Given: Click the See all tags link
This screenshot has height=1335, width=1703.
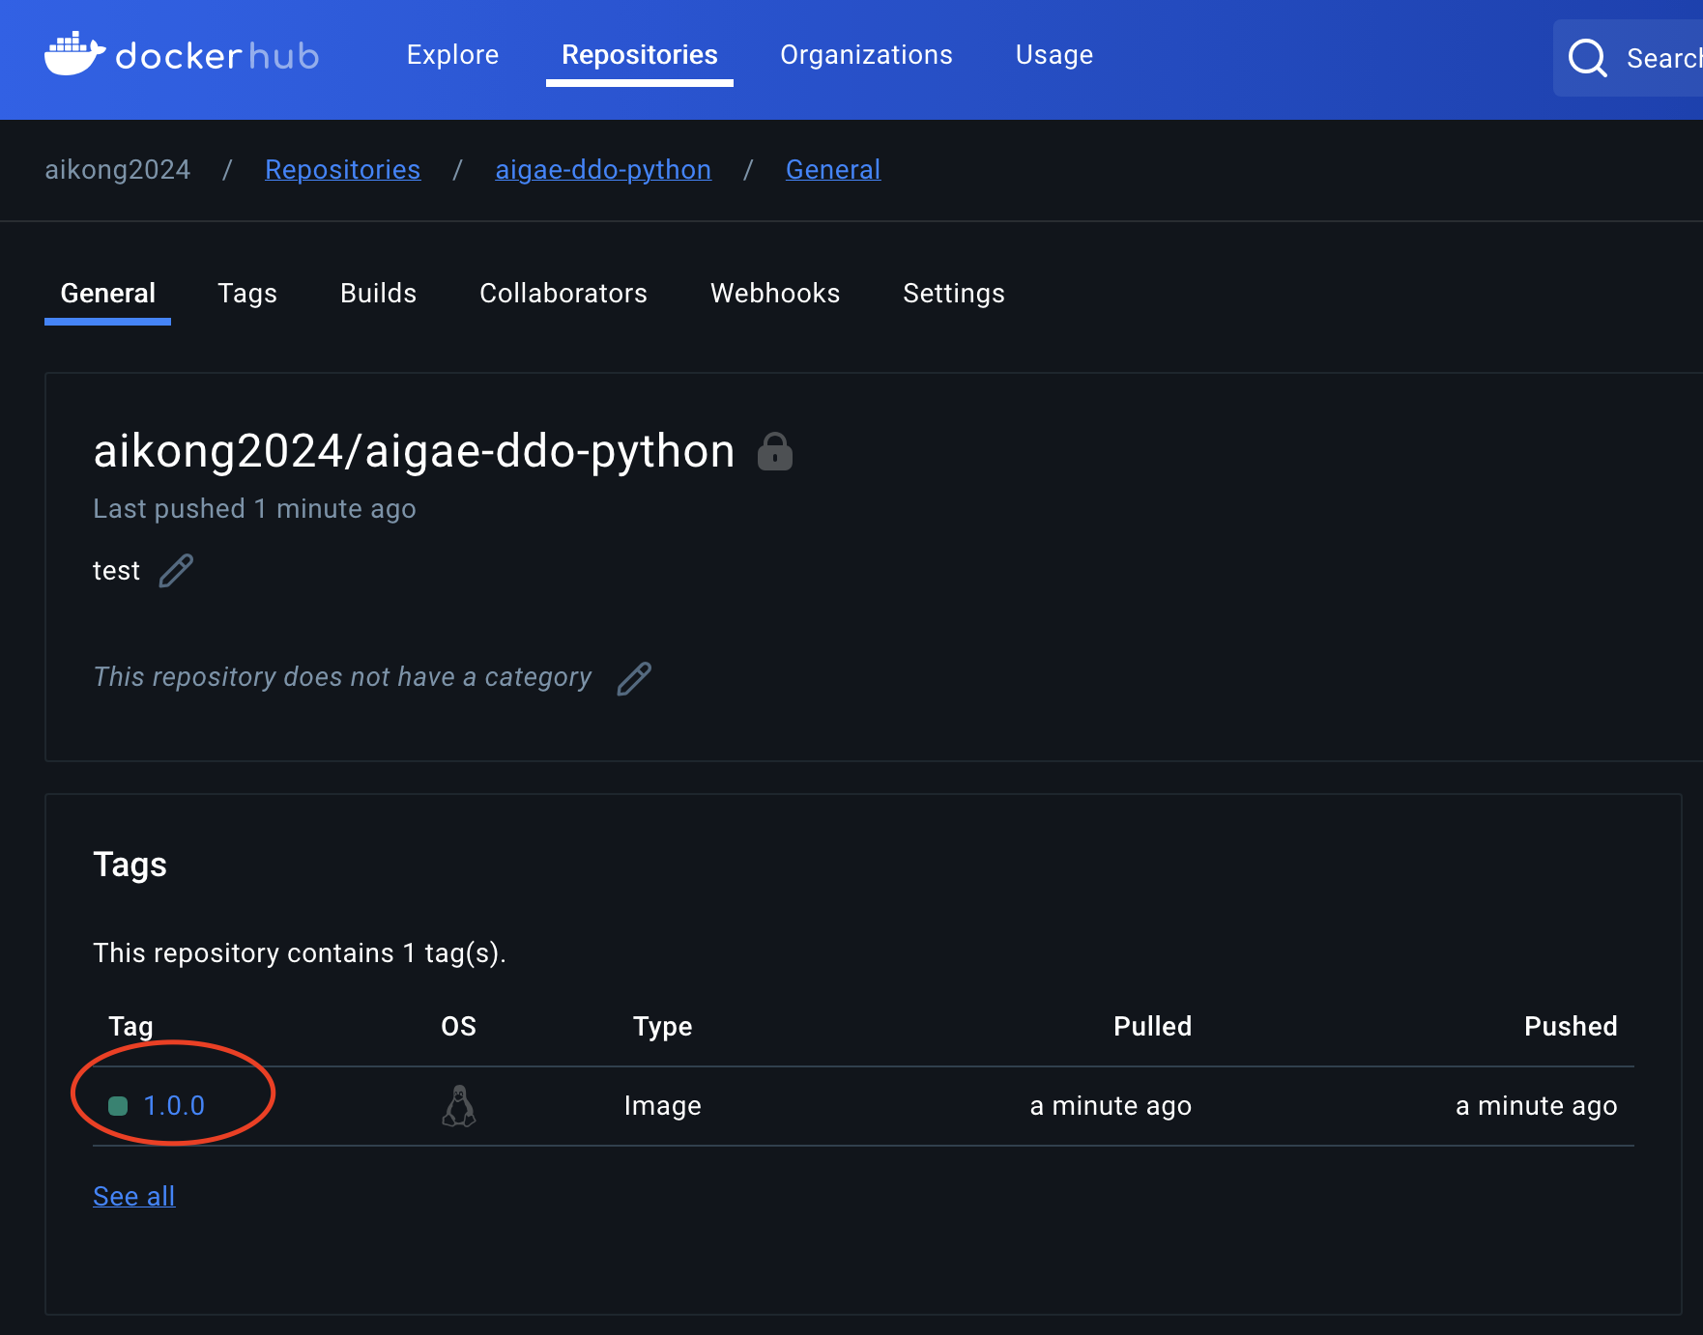Looking at the screenshot, I should 134,1196.
